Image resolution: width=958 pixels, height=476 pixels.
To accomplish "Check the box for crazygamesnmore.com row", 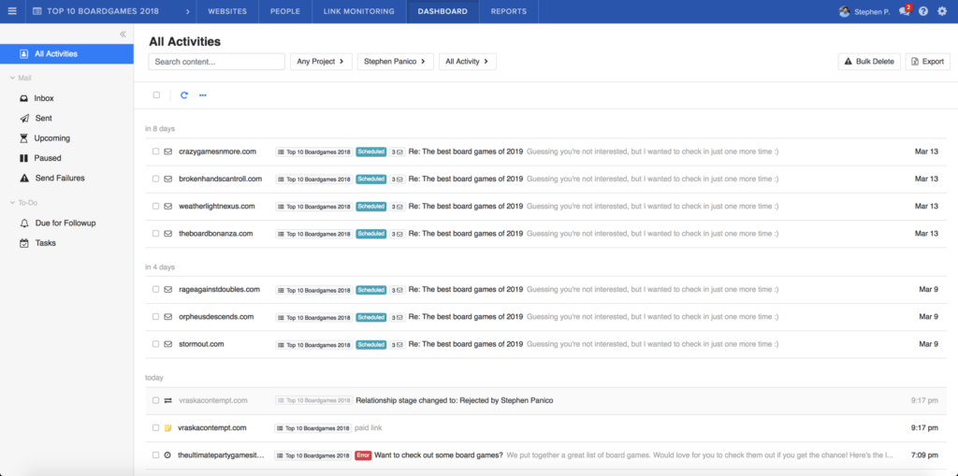I will point(156,151).
